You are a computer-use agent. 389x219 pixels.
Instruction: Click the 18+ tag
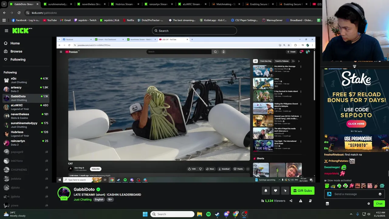tap(110, 200)
